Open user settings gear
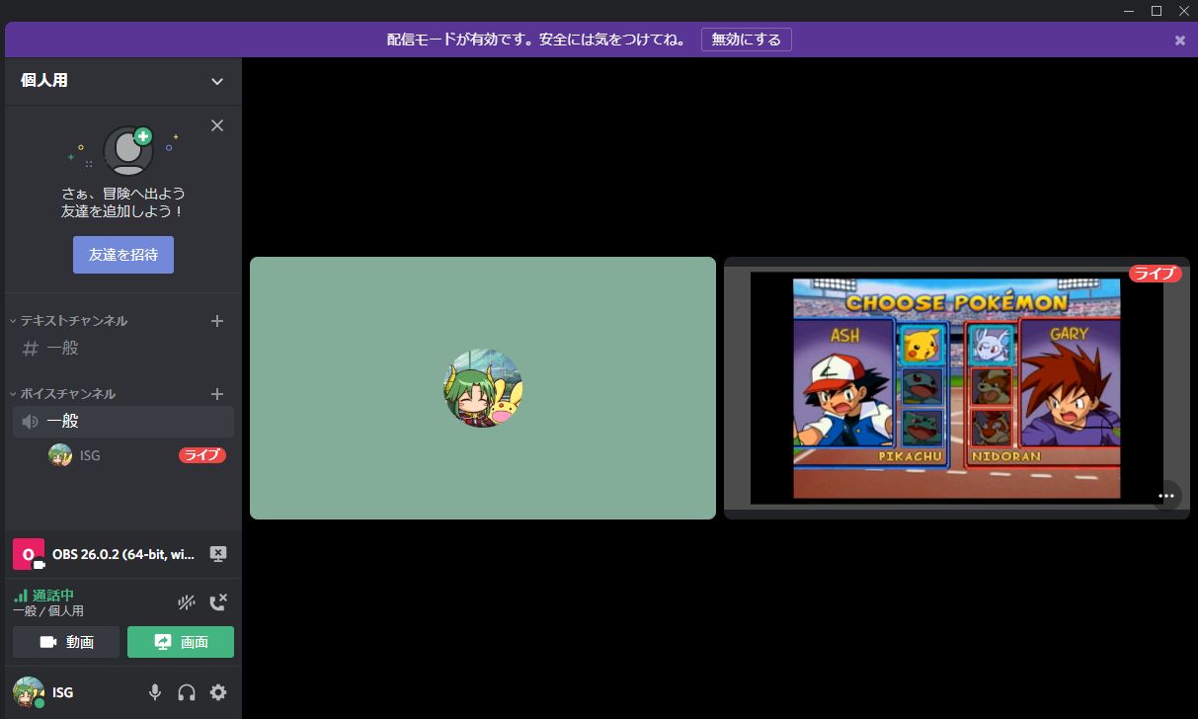Screen dimensions: 1198x719 point(218,692)
